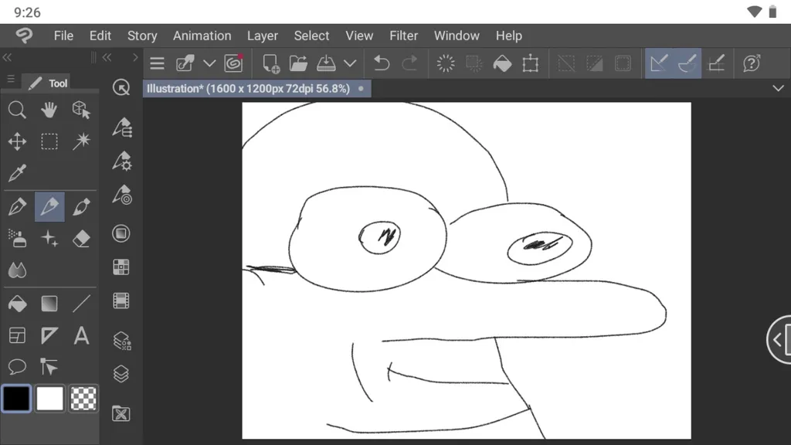Select the Auto select magic wand tool
791x445 pixels.
click(x=81, y=141)
